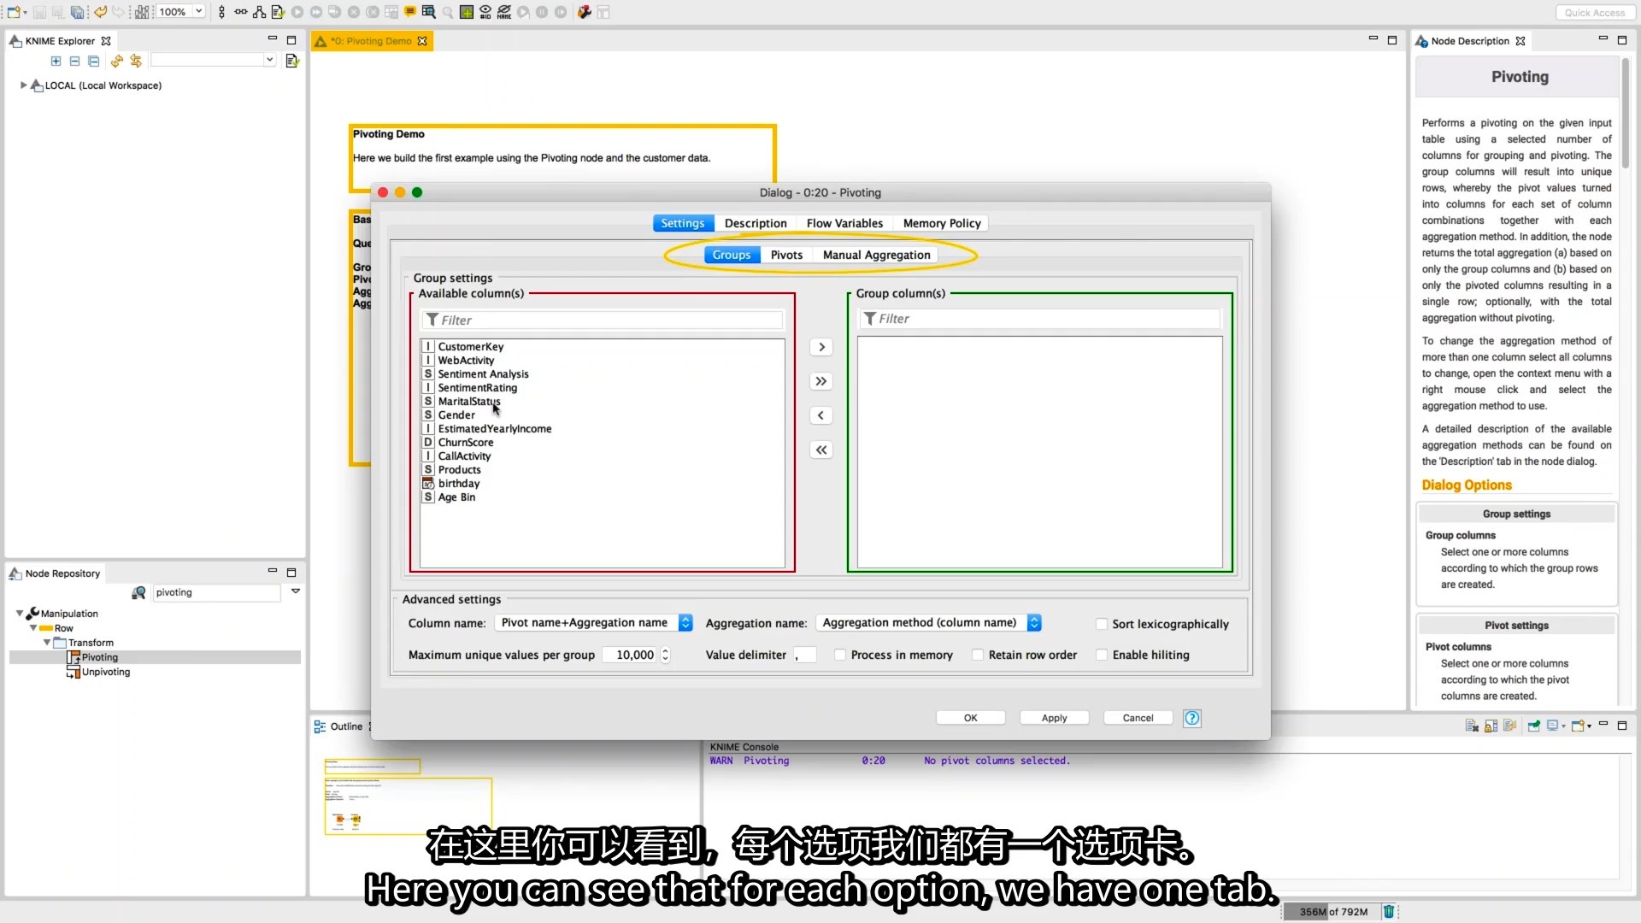Image resolution: width=1641 pixels, height=923 pixels.
Task: Collapse the Manipulation tree node
Action: (20, 614)
